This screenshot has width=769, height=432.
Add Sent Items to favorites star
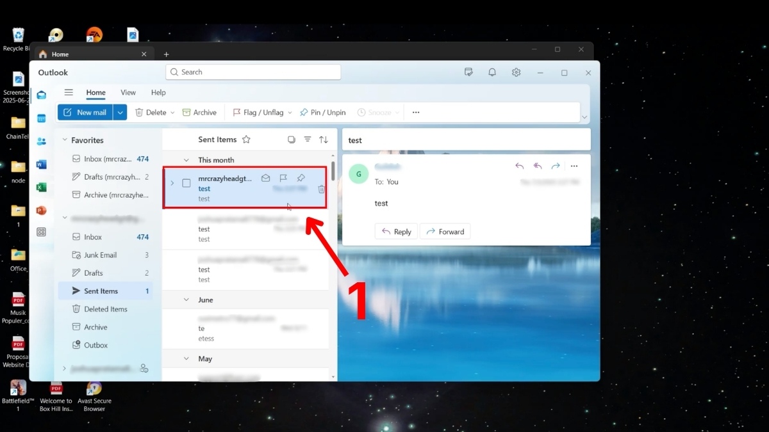pyautogui.click(x=246, y=140)
